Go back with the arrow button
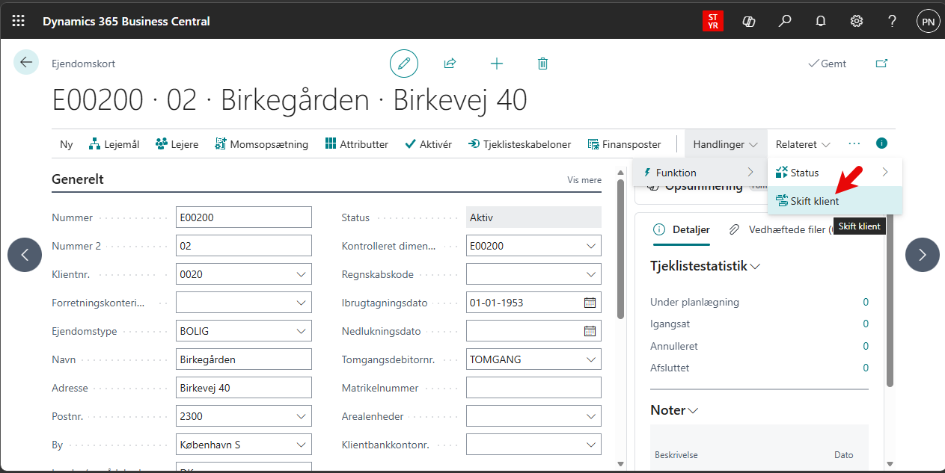 click(26, 62)
